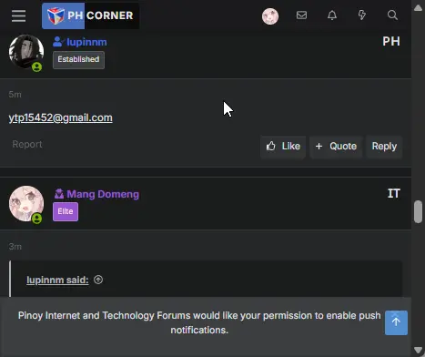
Task: Click the vertical scrollbar thumb
Action: (x=418, y=211)
